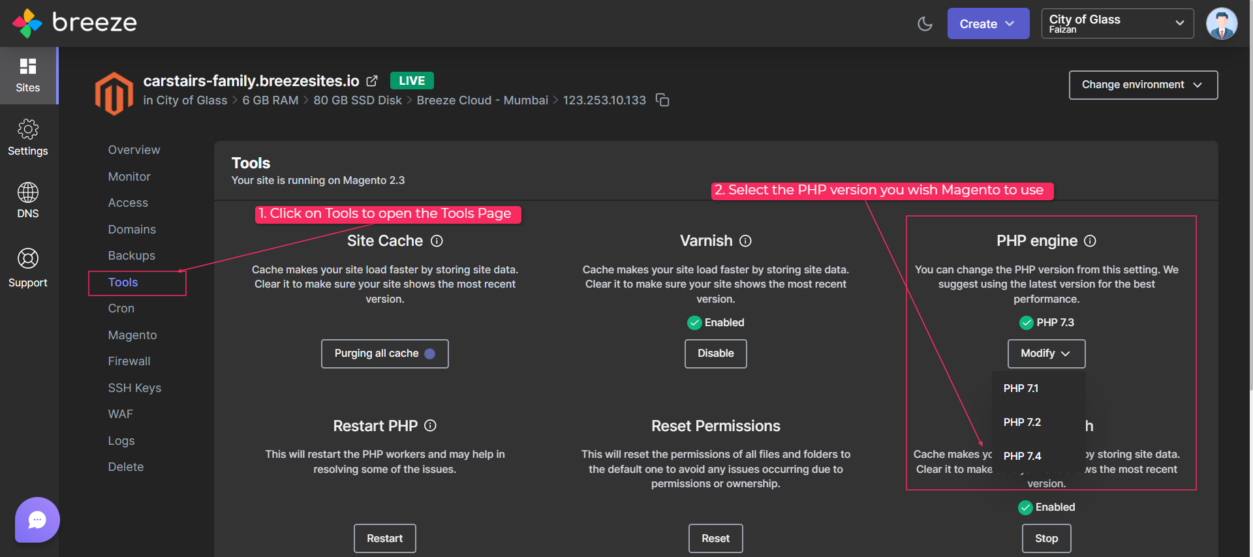Click the '80 GB SSD Disk' text

point(358,100)
